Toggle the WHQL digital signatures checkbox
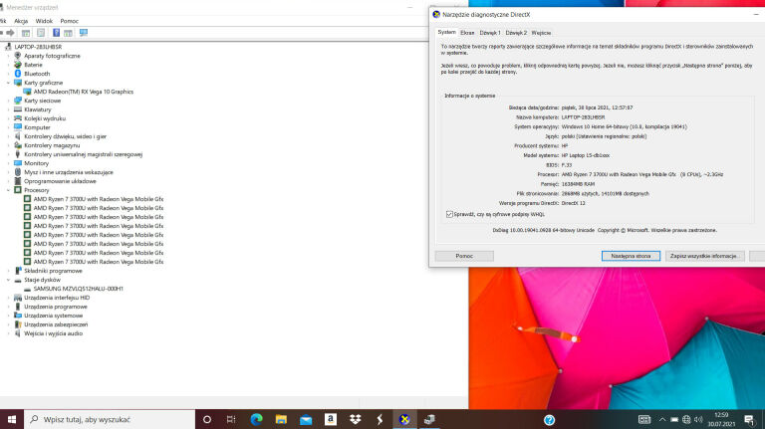 tap(450, 213)
